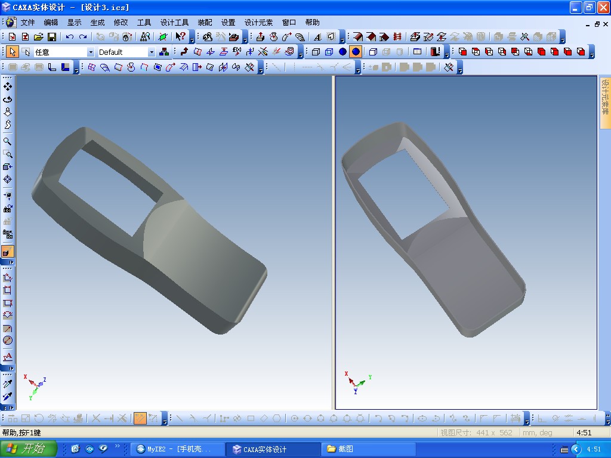Open the 设计元素库 side tab
The width and height of the screenshot is (611, 458).
click(605, 102)
